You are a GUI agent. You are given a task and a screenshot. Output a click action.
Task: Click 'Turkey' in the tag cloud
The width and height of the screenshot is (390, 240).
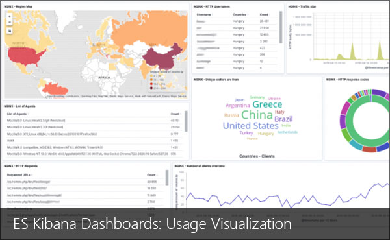[x=246, y=133]
